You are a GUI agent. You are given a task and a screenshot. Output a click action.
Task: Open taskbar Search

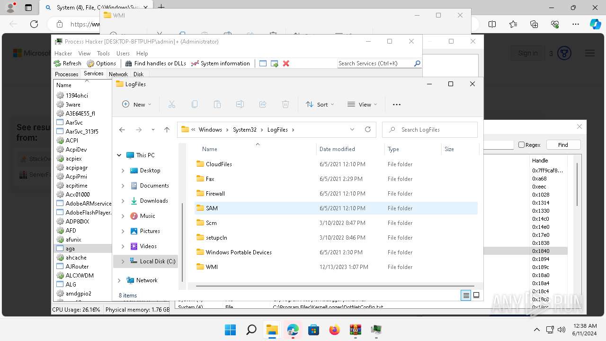point(251,330)
